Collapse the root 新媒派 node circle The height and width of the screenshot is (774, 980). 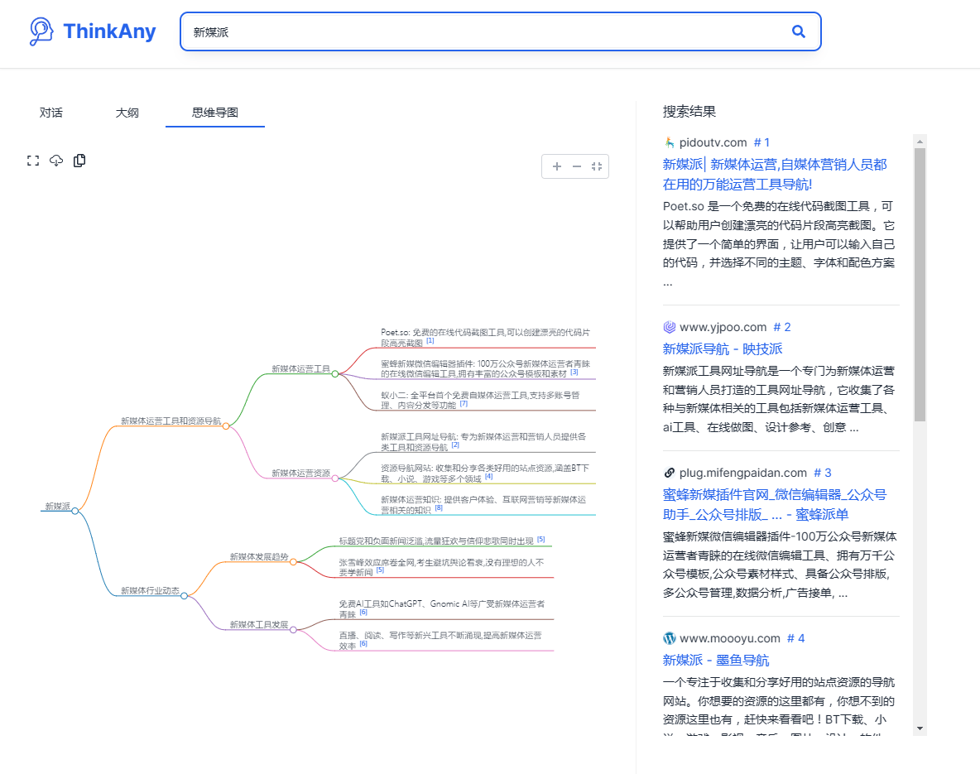point(75,510)
